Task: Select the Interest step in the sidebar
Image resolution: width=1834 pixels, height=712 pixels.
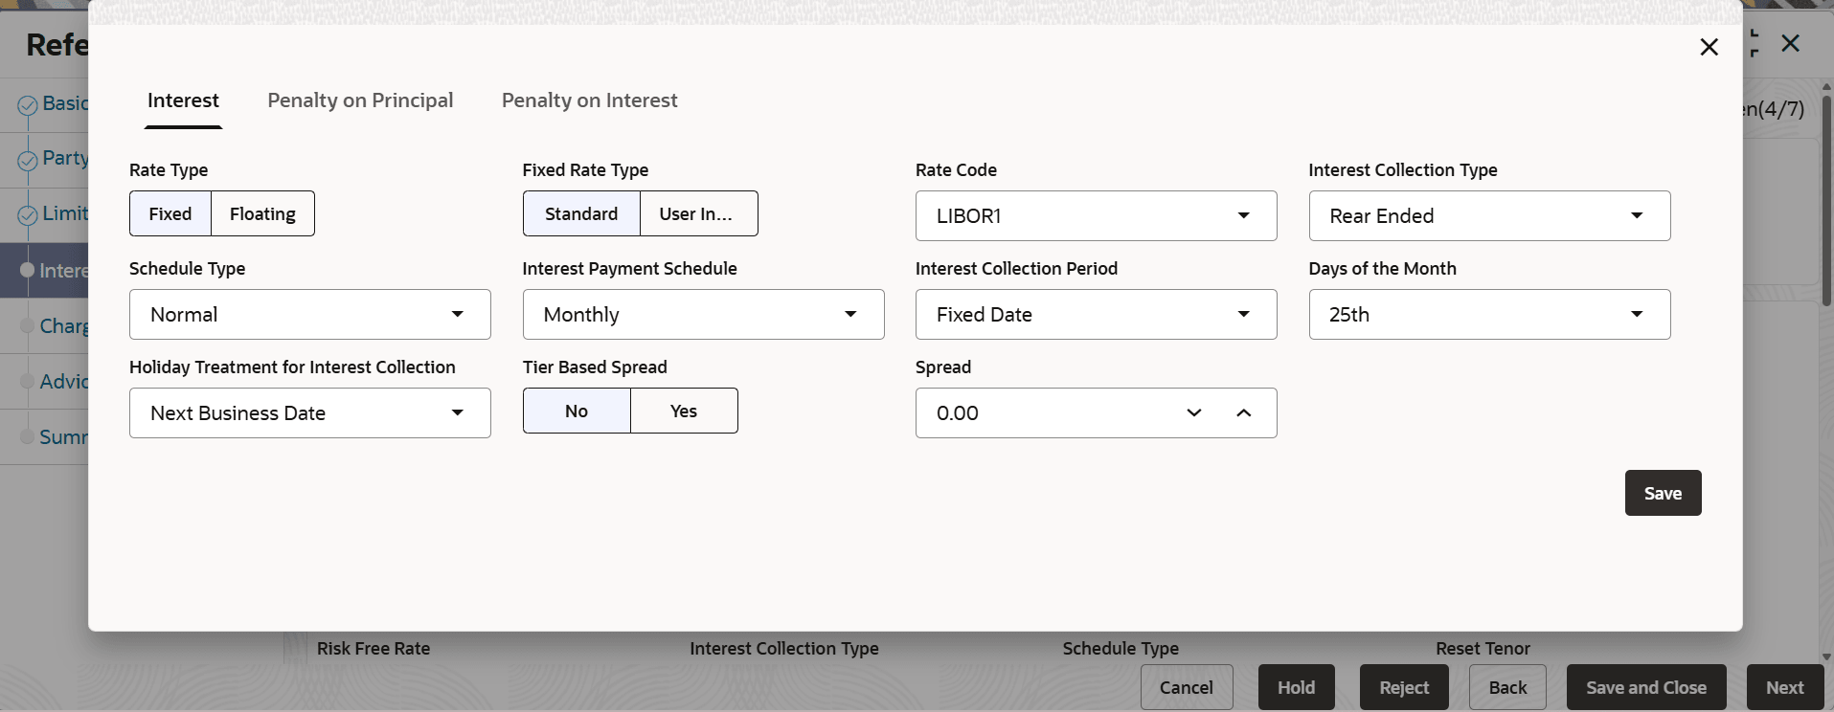Action: click(44, 271)
